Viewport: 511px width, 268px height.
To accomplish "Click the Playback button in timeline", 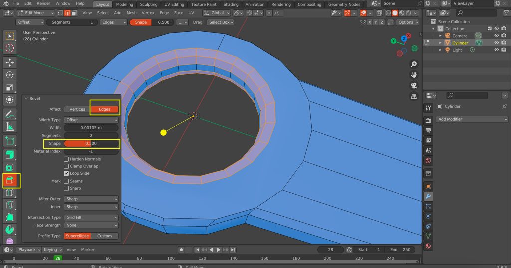I will (x=29, y=250).
